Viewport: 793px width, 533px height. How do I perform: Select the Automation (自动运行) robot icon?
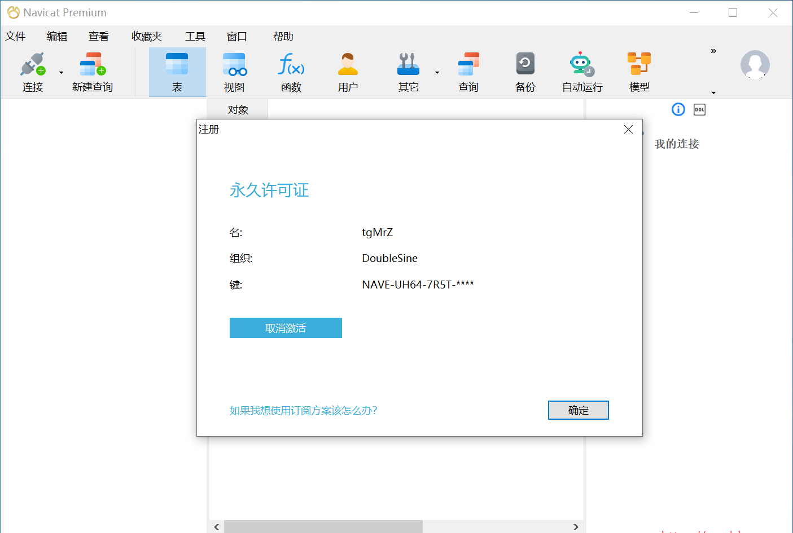pyautogui.click(x=582, y=64)
